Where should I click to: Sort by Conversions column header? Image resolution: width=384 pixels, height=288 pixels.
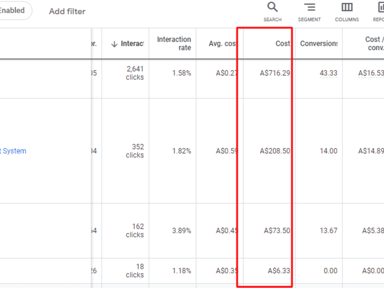tap(319, 44)
